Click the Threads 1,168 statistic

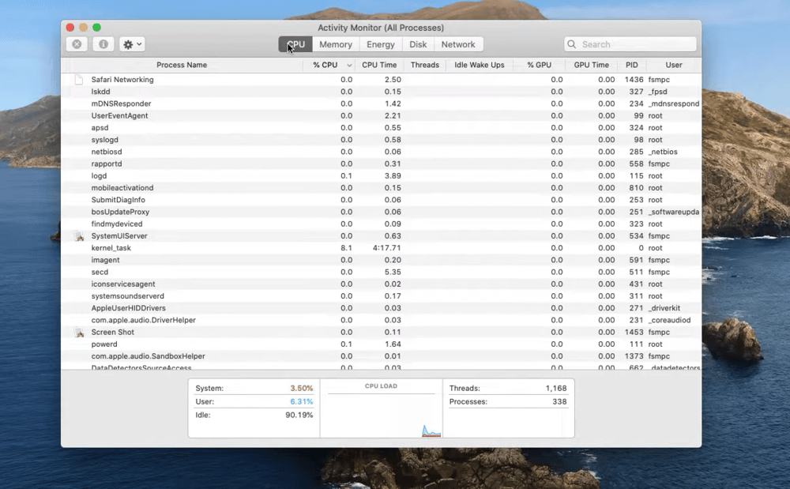(508, 389)
